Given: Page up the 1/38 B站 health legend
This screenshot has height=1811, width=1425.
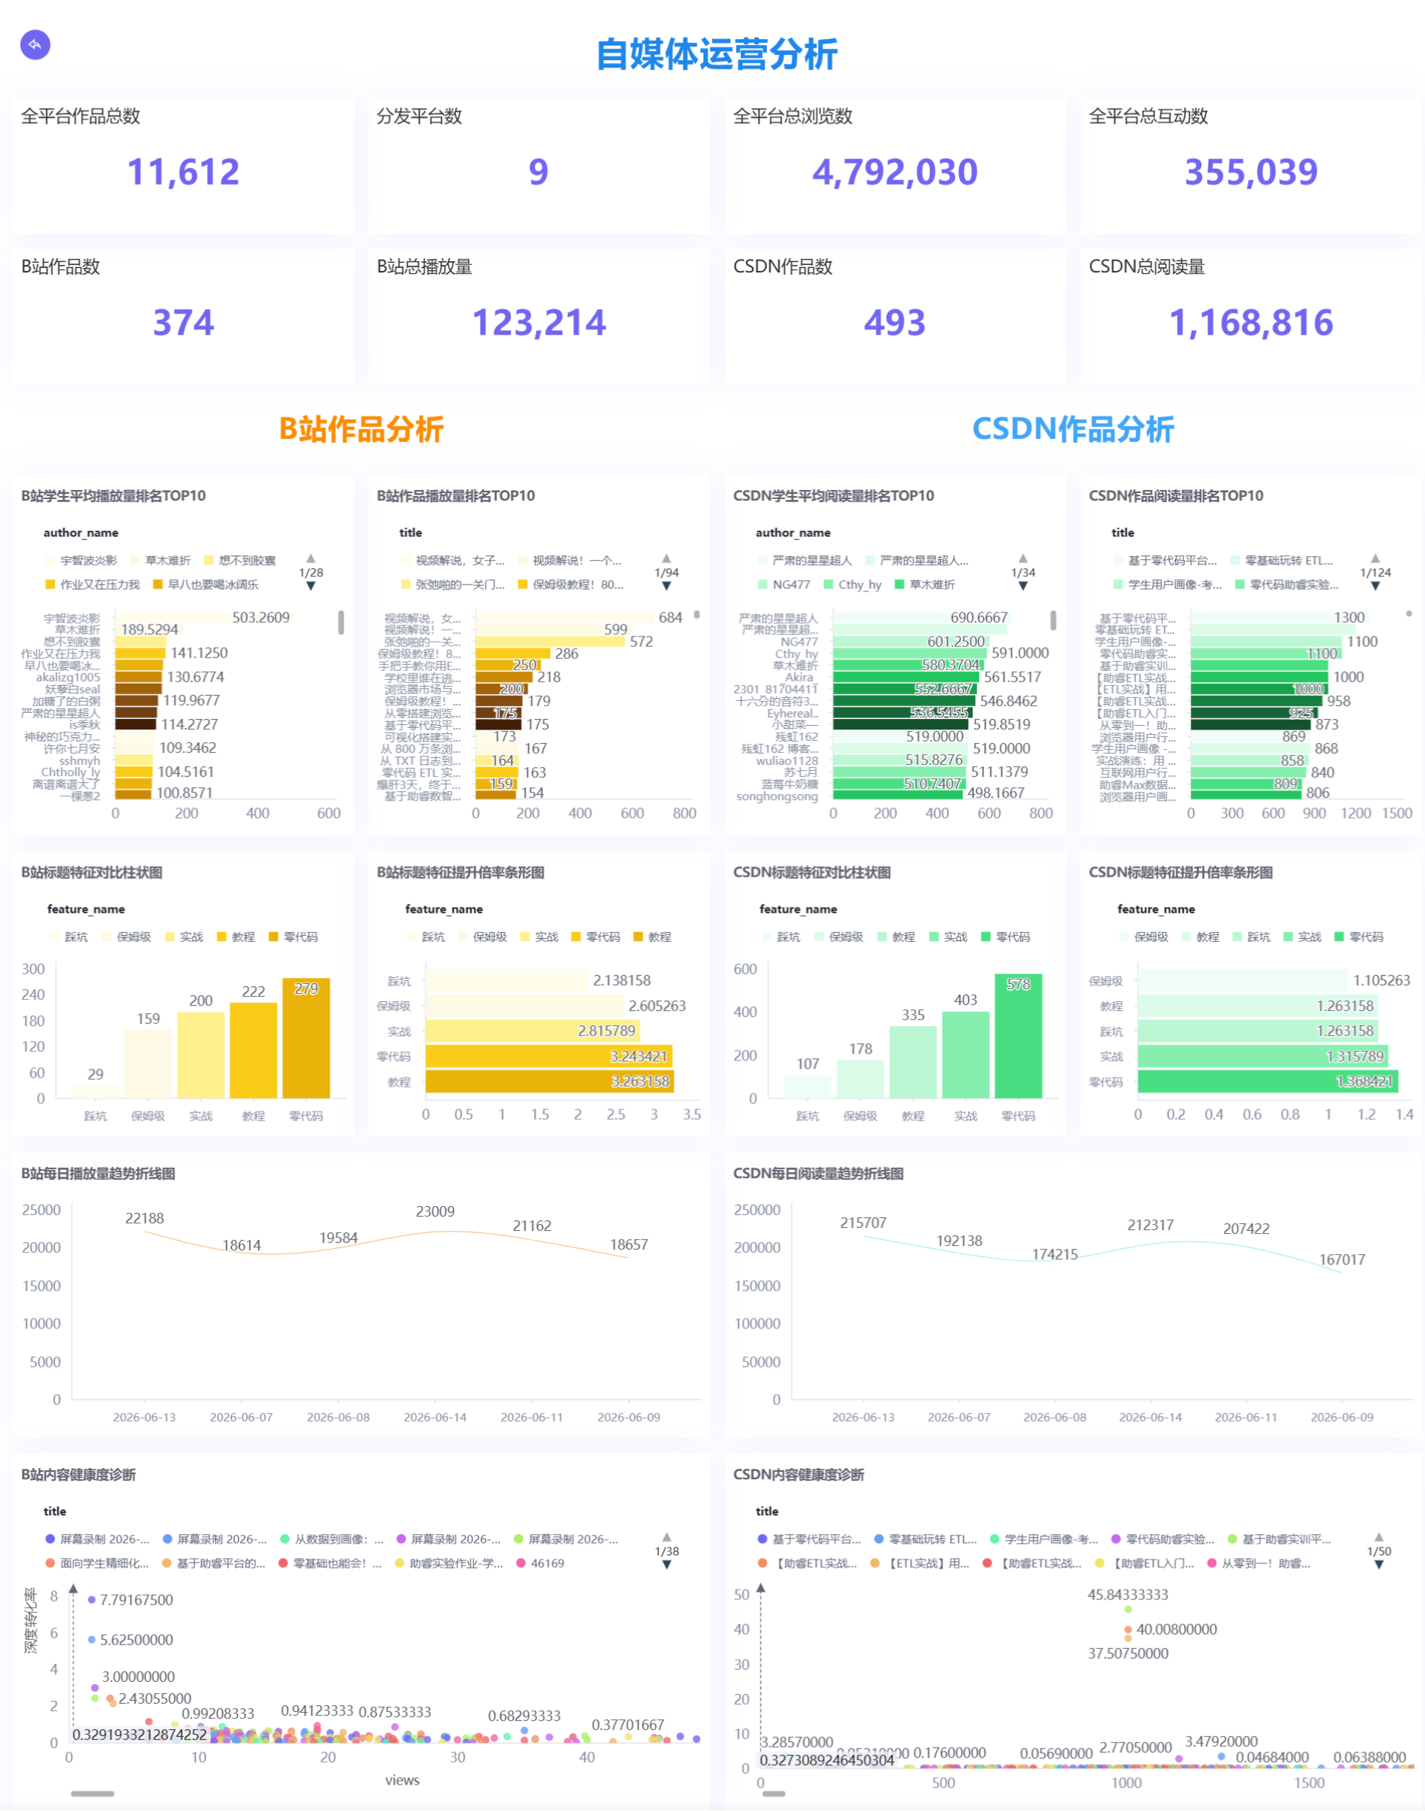Looking at the screenshot, I should 666,1537.
